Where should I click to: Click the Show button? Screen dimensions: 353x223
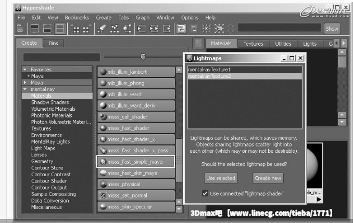(x=332, y=29)
